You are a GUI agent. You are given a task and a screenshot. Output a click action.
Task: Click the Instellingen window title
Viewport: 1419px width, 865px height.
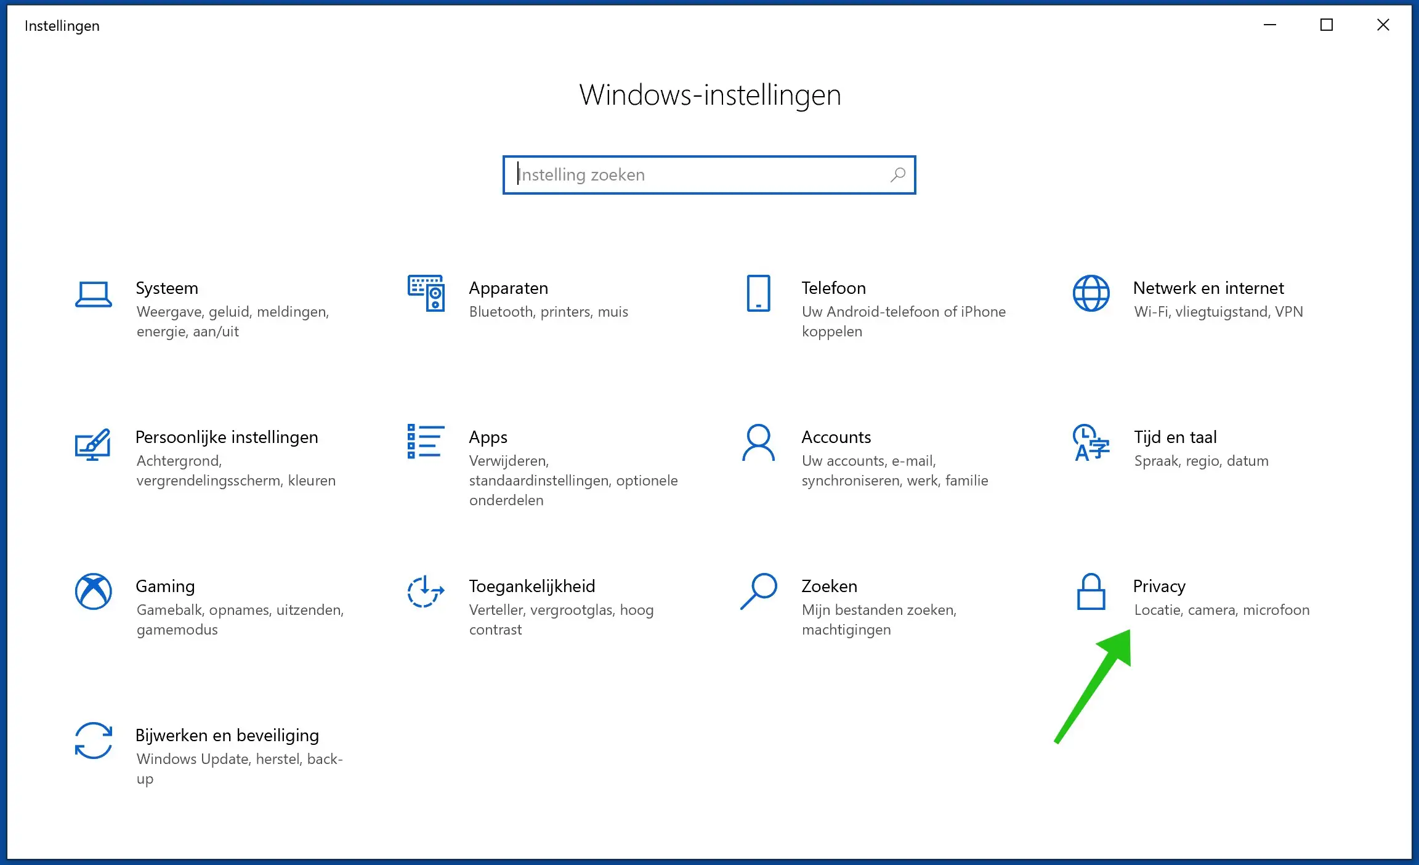(x=62, y=26)
